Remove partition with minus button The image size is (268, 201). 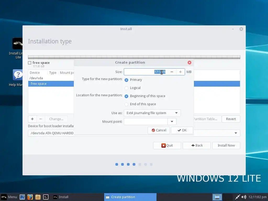pyautogui.click(x=41, y=119)
